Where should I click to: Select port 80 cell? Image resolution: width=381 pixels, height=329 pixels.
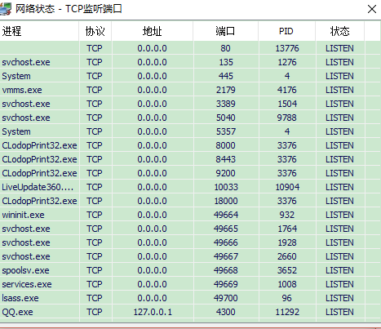[226, 48]
